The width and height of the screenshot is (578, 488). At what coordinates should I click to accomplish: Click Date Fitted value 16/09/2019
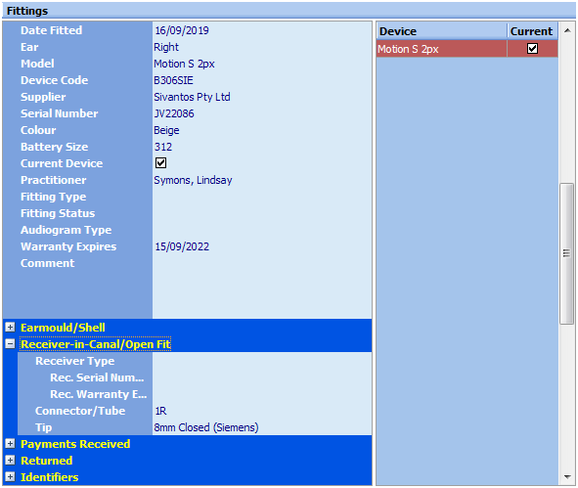[182, 30]
